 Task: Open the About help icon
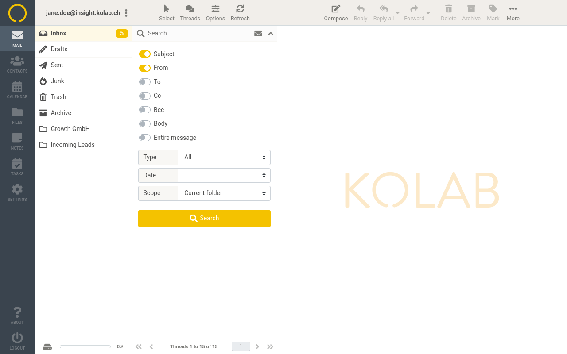coord(17,316)
